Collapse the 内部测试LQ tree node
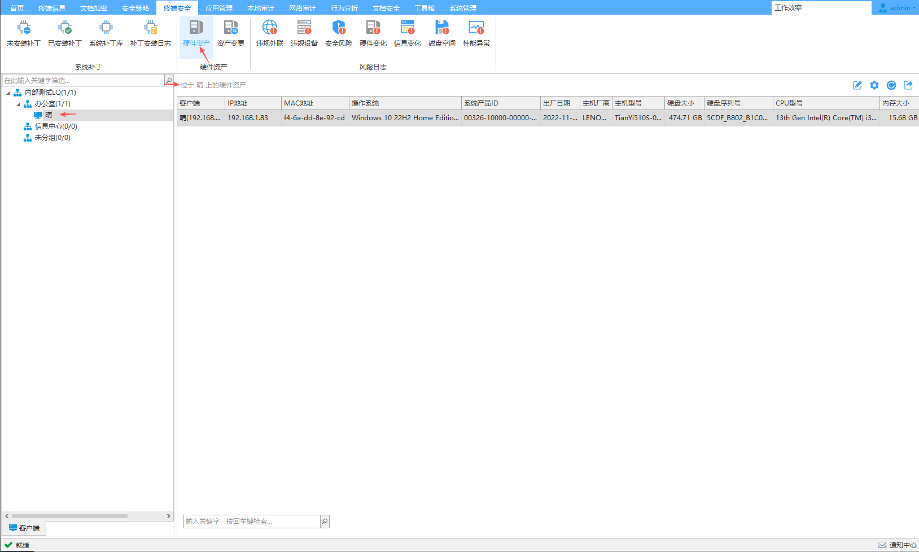The width and height of the screenshot is (919, 552). [x=8, y=93]
